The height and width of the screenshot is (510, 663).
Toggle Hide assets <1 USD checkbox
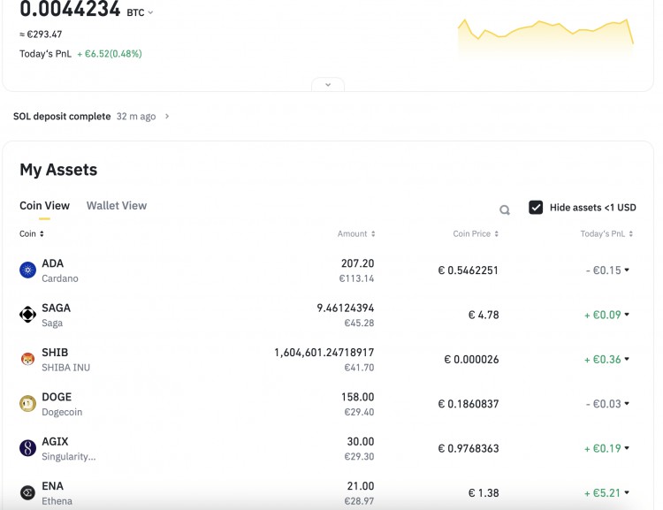tap(536, 207)
